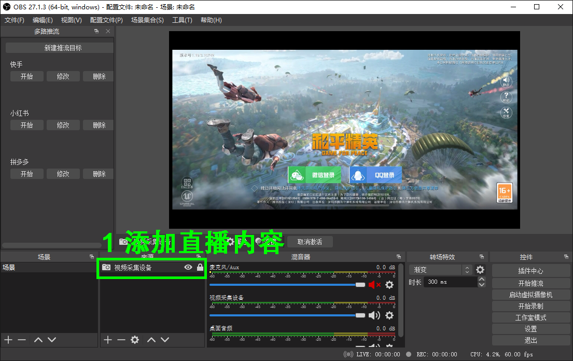Open the 视图(V) menu
Viewport: 573px width, 361px height.
(x=71, y=20)
